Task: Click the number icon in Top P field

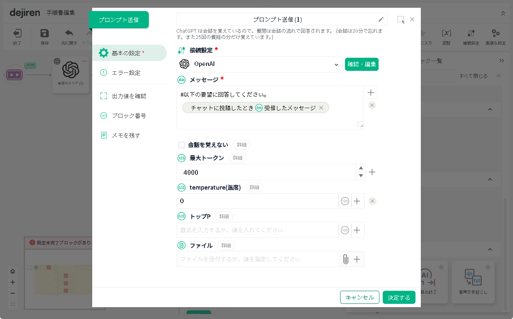Action: click(345, 230)
